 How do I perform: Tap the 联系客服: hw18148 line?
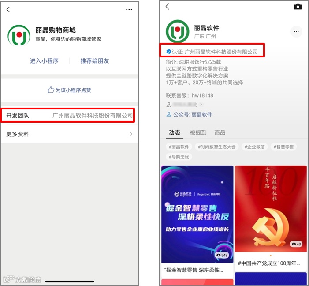(x=190, y=95)
